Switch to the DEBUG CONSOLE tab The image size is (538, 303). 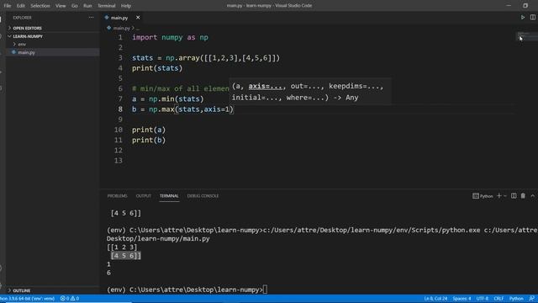coord(203,196)
